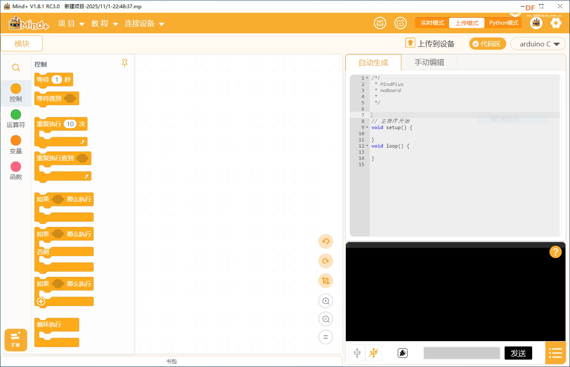This screenshot has height=367, width=570.
Task: Click the redo arrow icon on canvas
Action: 326,261
